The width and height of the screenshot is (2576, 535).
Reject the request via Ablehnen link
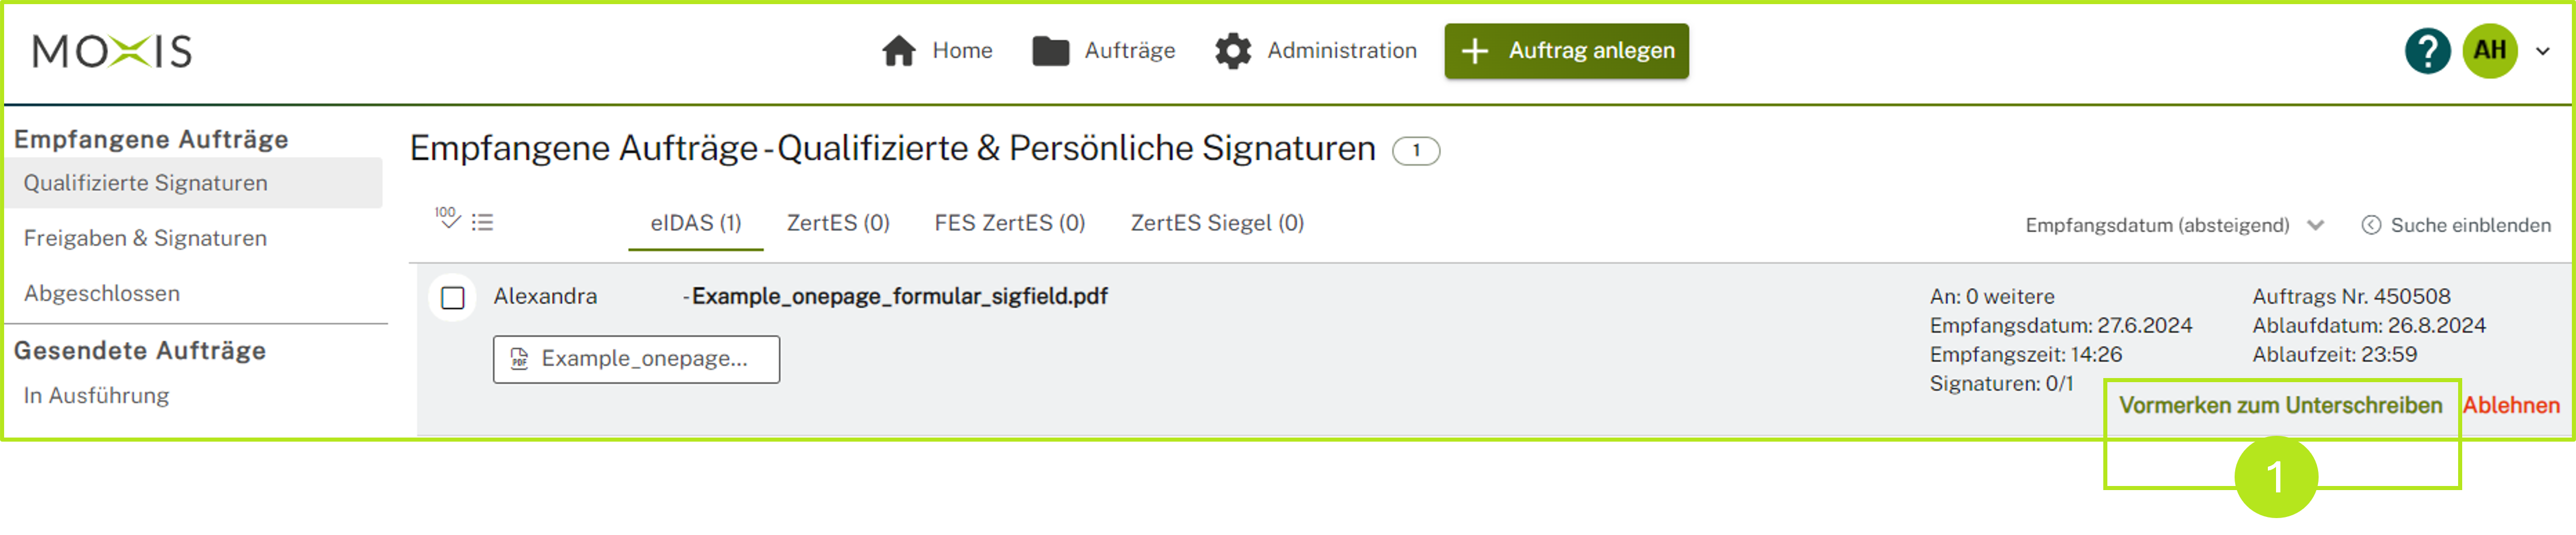click(2512, 405)
